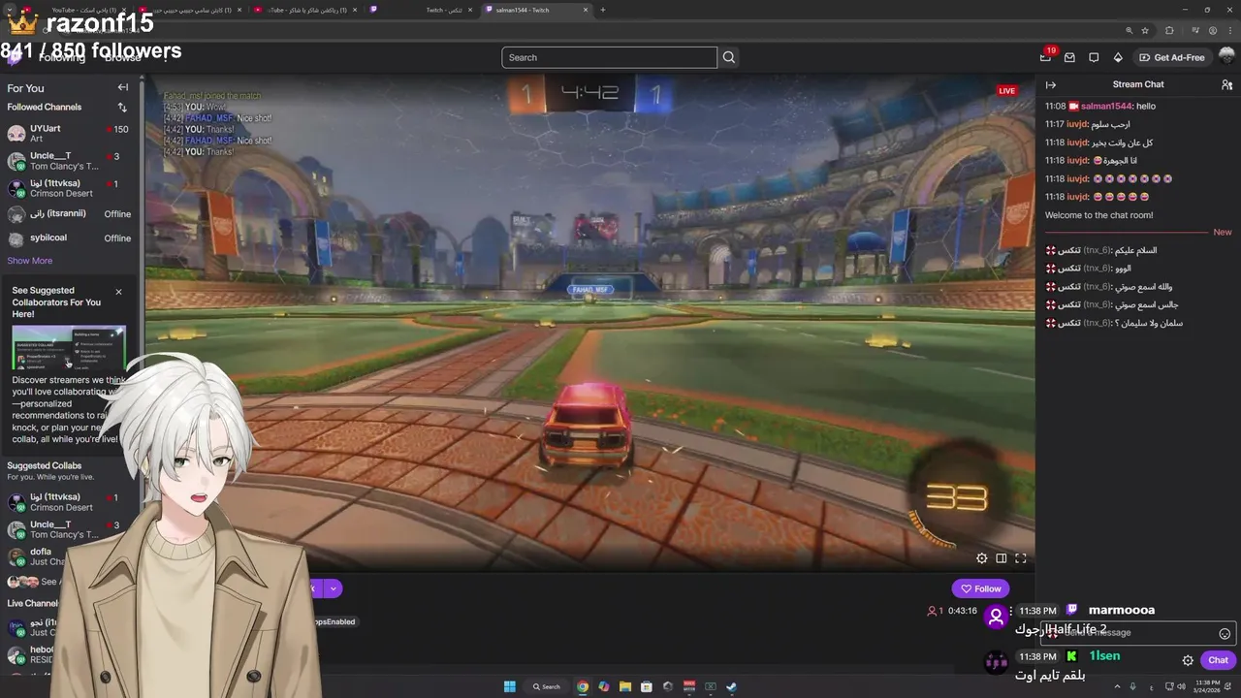
Task: Click the LIVE indicator on video
Action: coord(1007,91)
